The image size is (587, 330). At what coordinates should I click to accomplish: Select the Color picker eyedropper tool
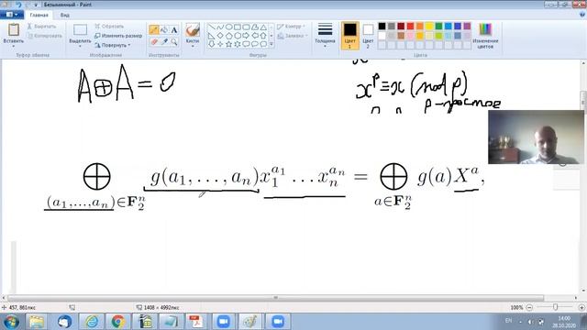(x=164, y=42)
